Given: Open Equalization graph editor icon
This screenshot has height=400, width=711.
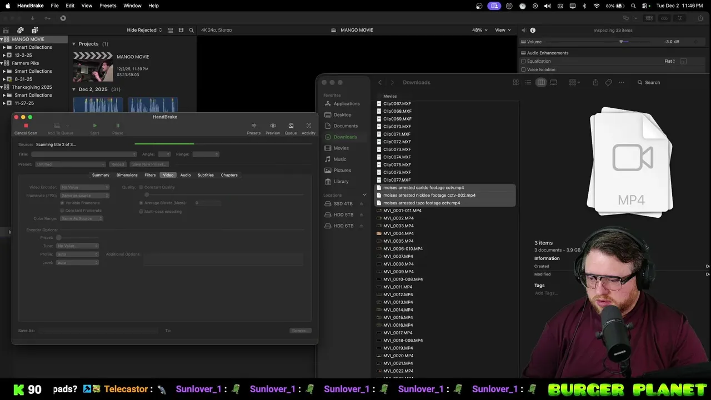Looking at the screenshot, I should pyautogui.click(x=684, y=61).
